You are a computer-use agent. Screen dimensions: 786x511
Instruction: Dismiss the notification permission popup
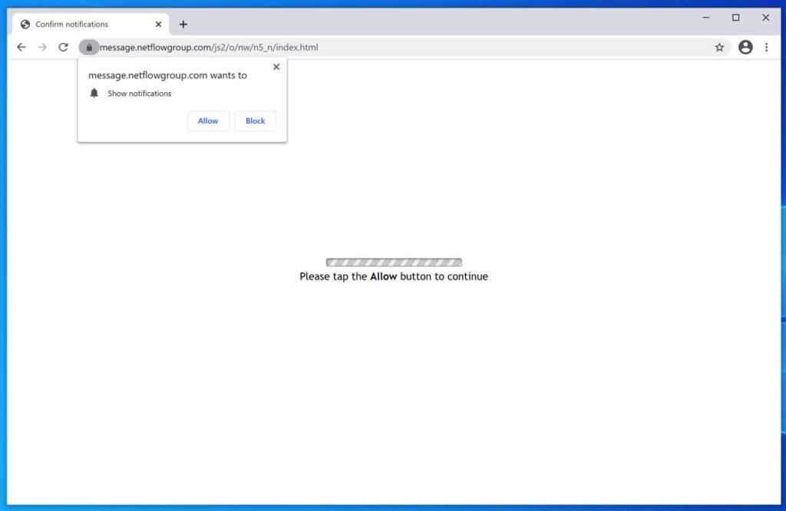tap(276, 67)
